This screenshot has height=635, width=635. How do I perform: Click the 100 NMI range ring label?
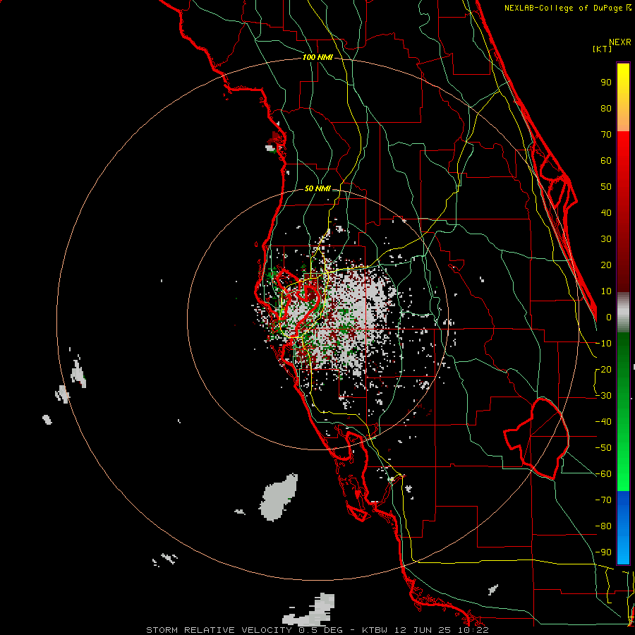point(317,58)
